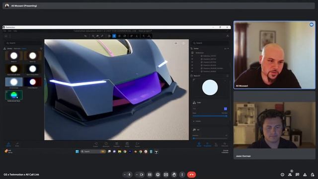
Task: Open the blue color swatch picker
Action: click(x=226, y=109)
